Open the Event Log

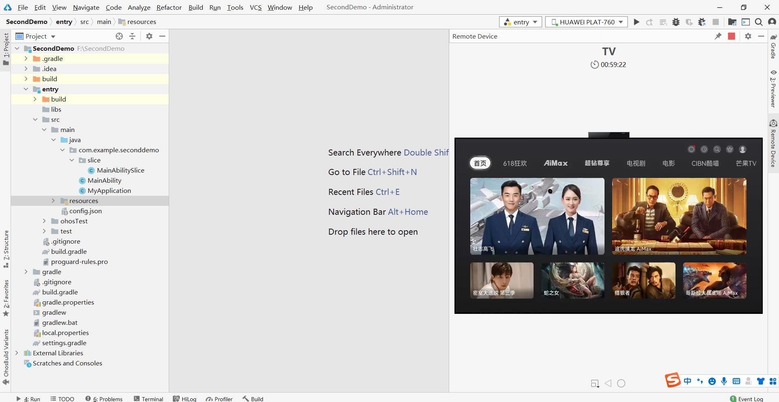[747, 399]
